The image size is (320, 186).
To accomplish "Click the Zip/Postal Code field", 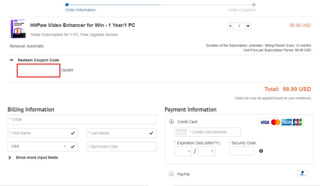I will point(121,146).
